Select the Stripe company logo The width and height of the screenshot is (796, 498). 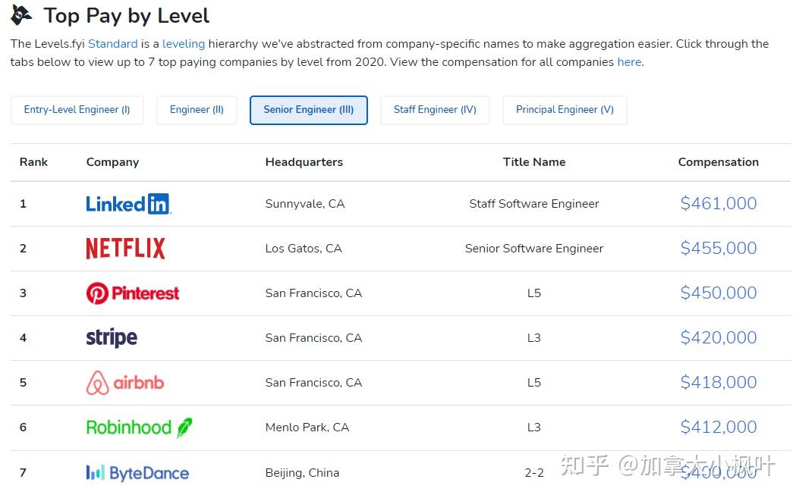pos(112,338)
